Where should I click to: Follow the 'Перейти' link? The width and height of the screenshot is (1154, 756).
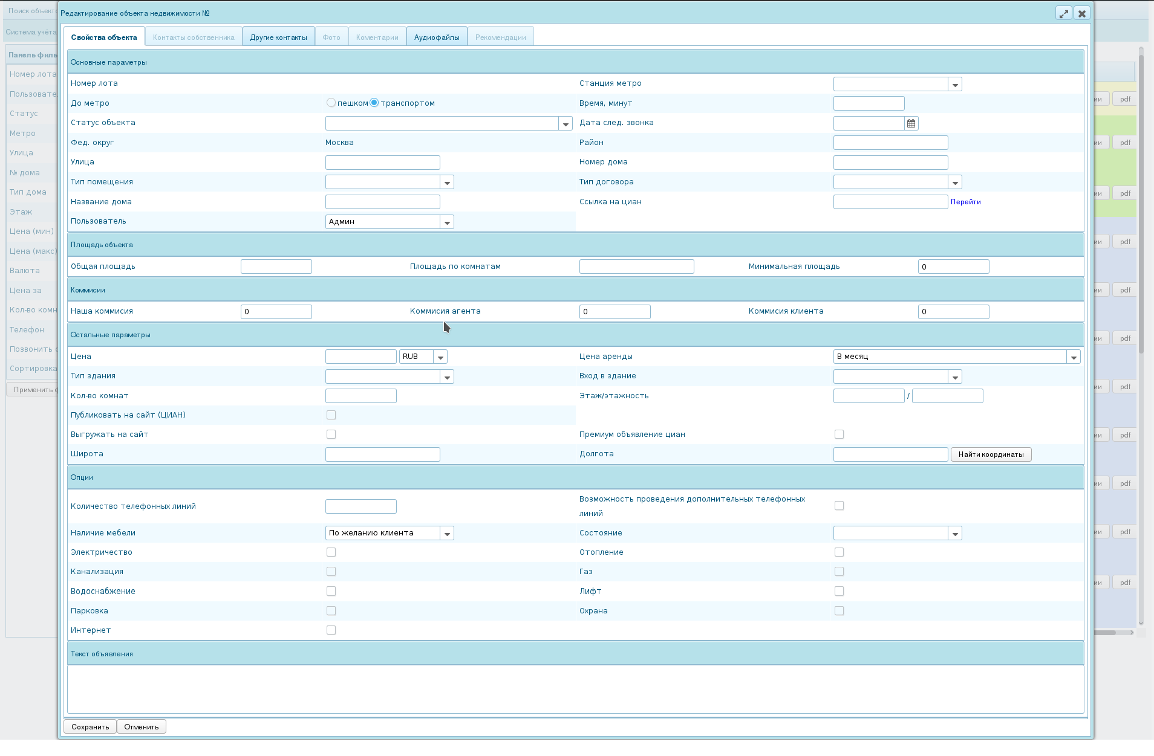pyautogui.click(x=965, y=202)
